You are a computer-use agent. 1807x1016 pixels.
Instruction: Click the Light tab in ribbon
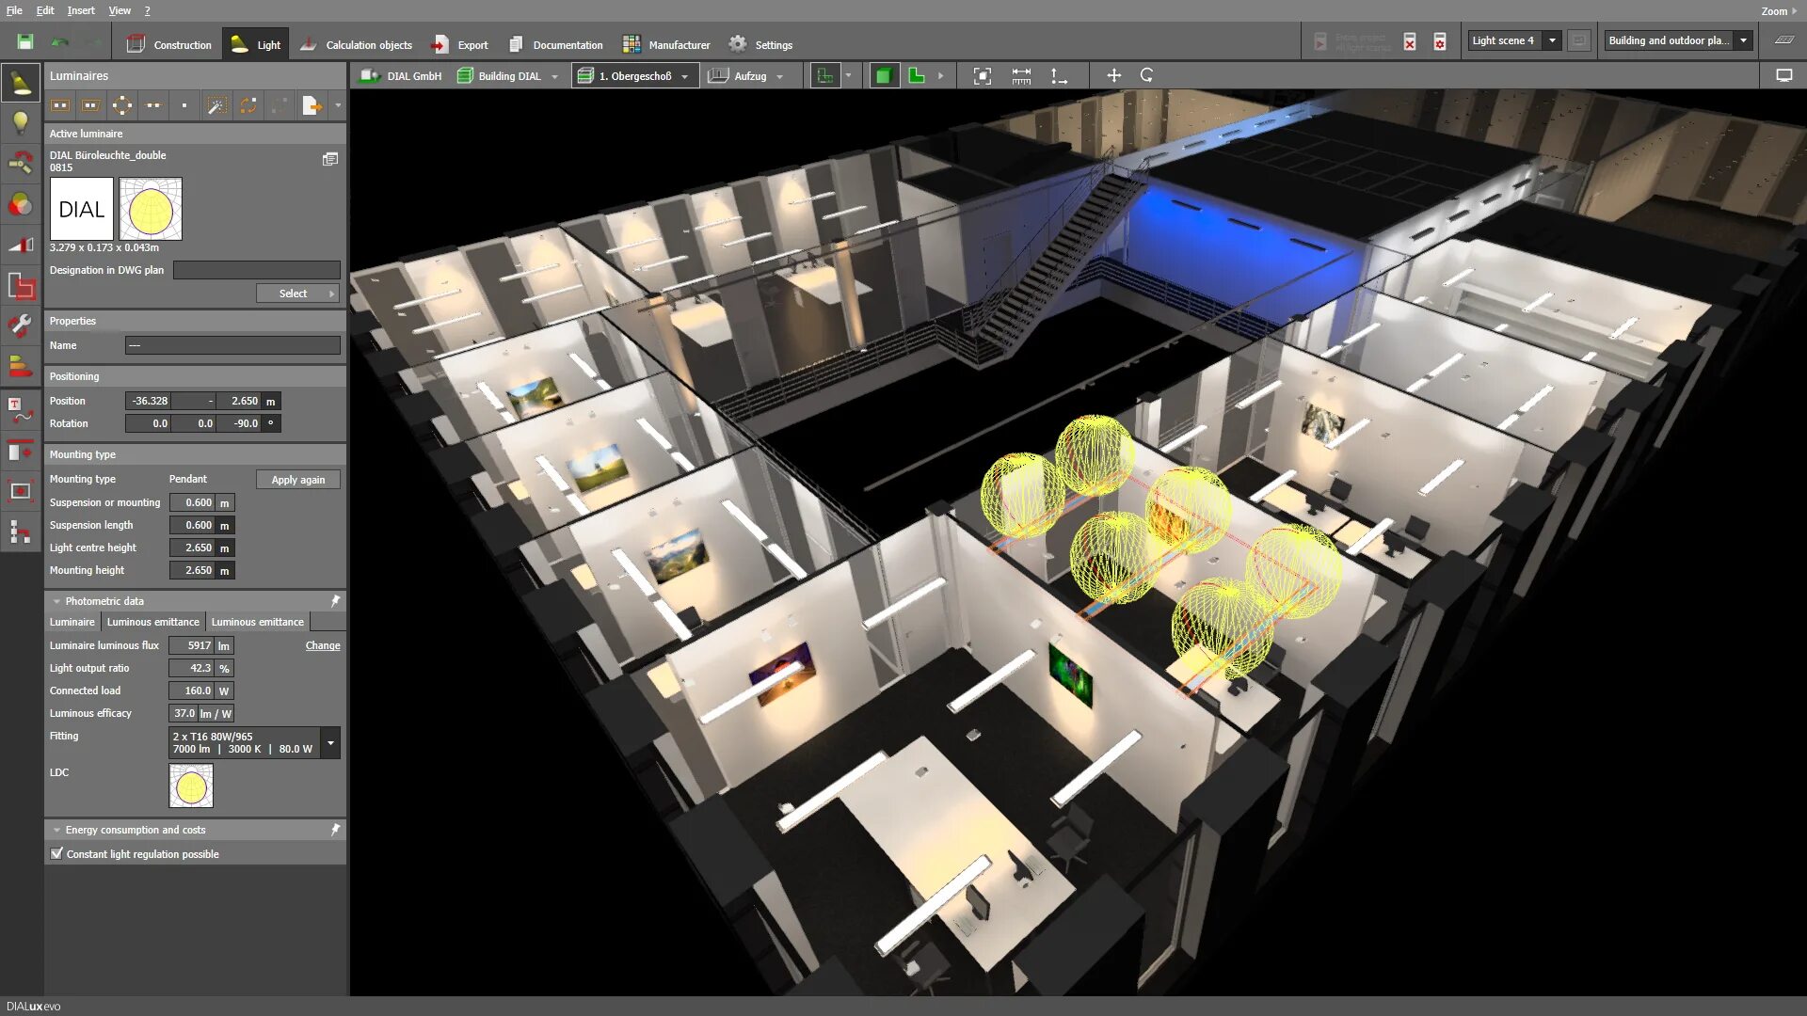coord(257,43)
